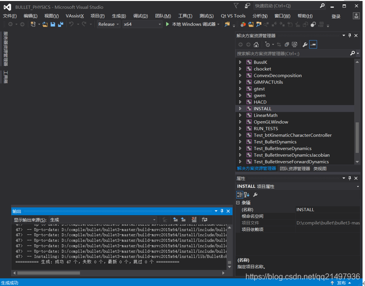Open the Release configuration dropdown
365x286 pixels.
pos(108,24)
